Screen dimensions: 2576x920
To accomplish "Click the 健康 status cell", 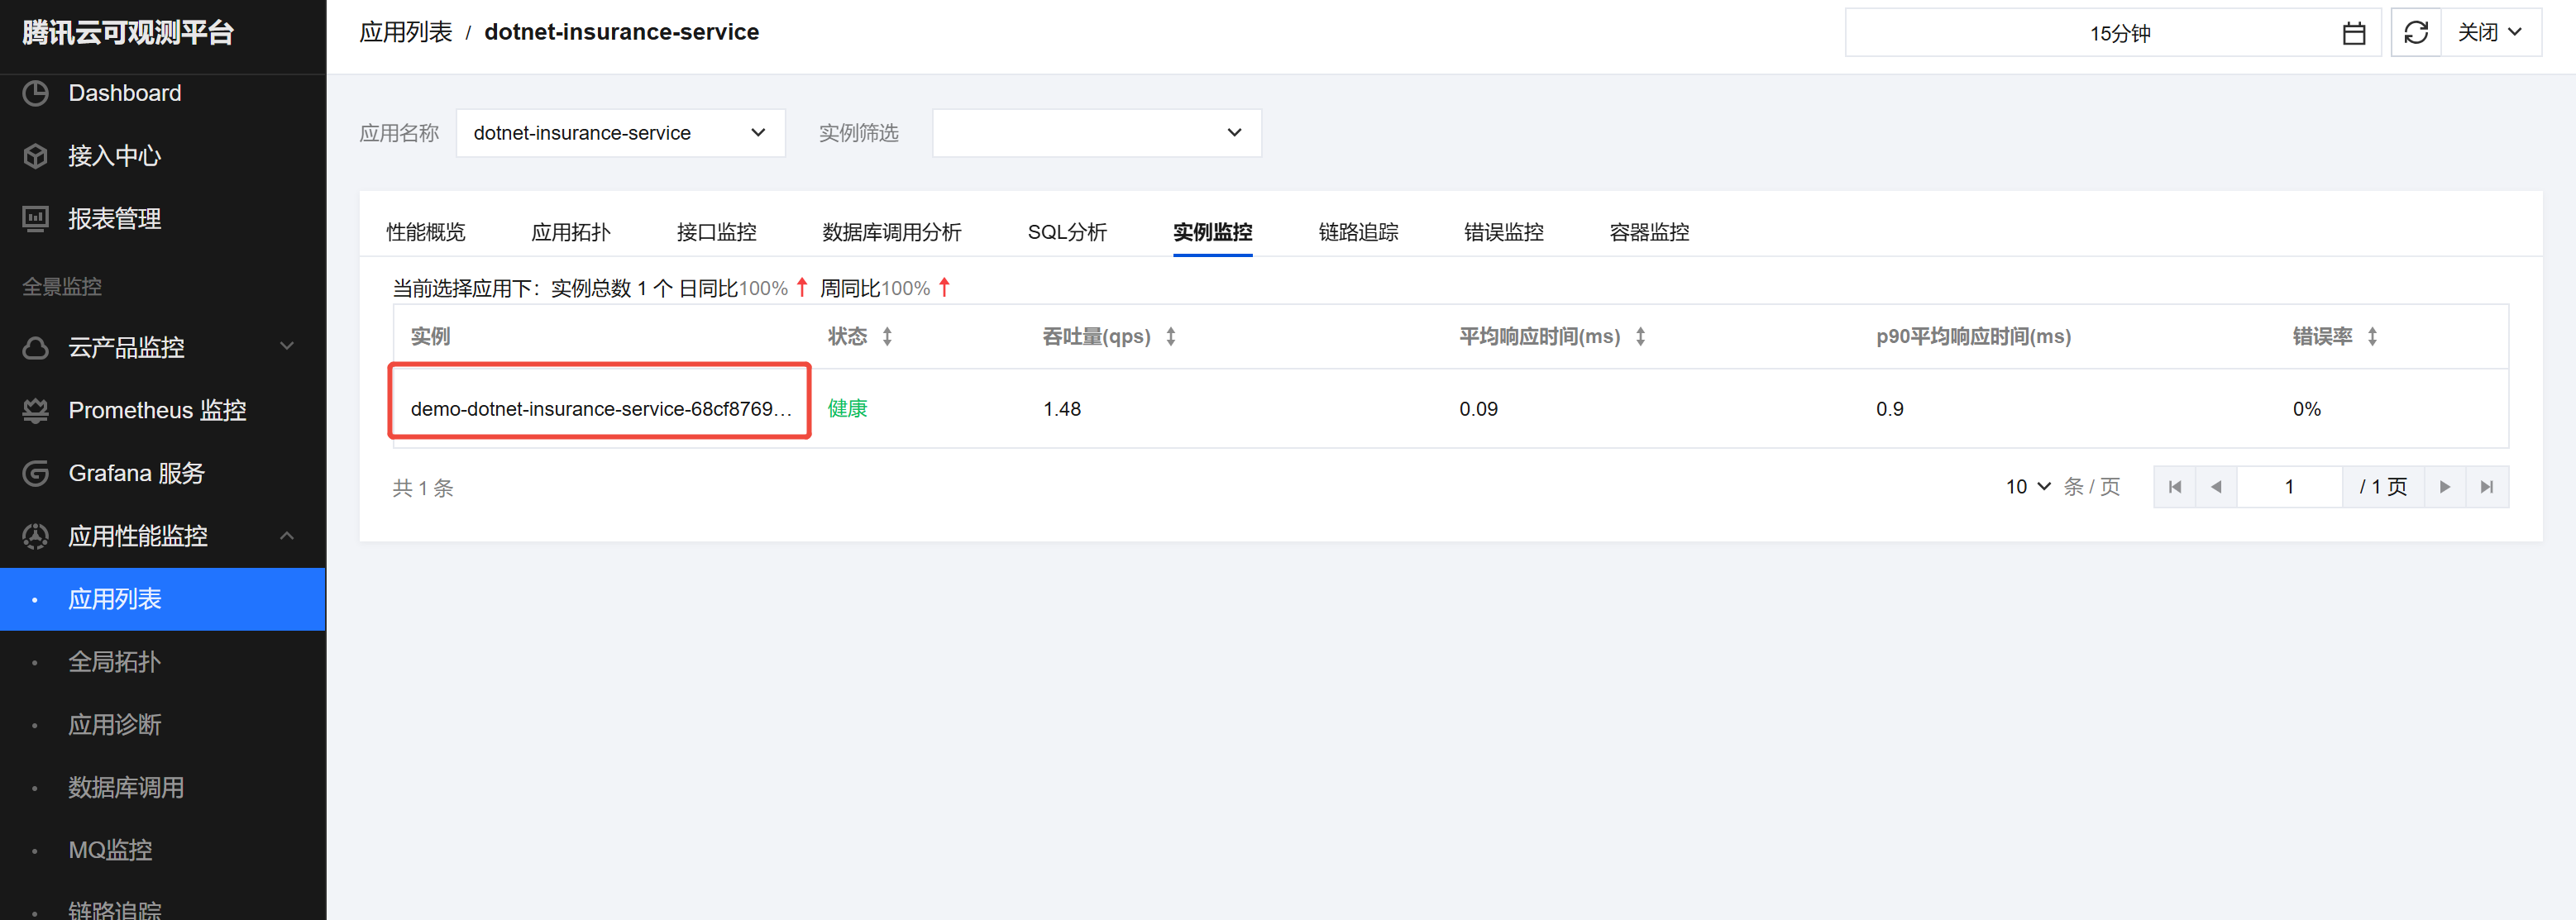I will click(x=848, y=409).
